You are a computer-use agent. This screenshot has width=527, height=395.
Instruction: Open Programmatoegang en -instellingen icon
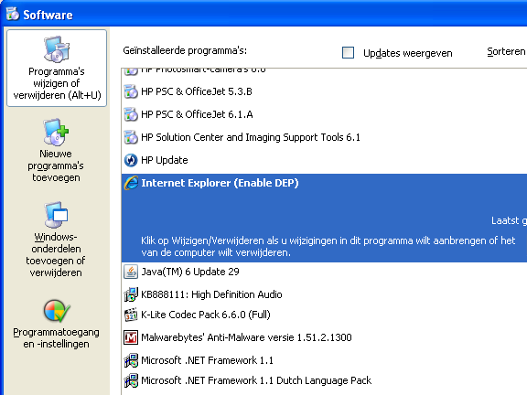pos(57,311)
